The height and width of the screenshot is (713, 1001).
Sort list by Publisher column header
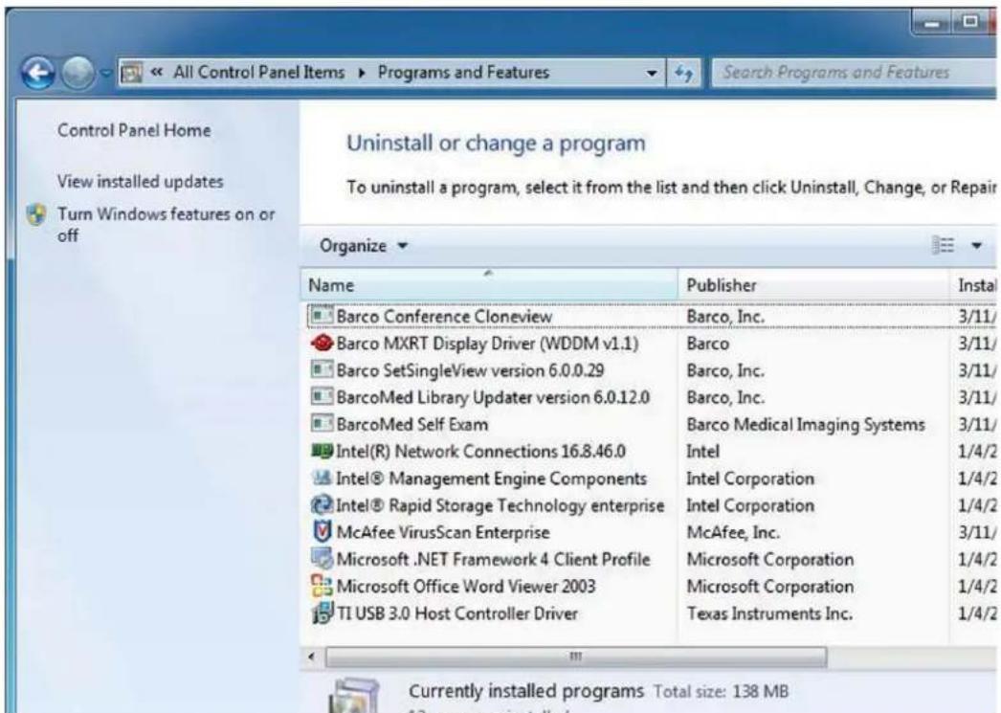[x=814, y=284]
